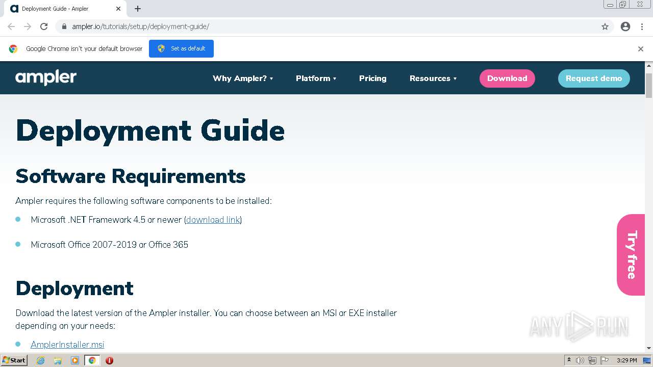The width and height of the screenshot is (653, 367).
Task: Click the pink Download button
Action: (x=507, y=78)
